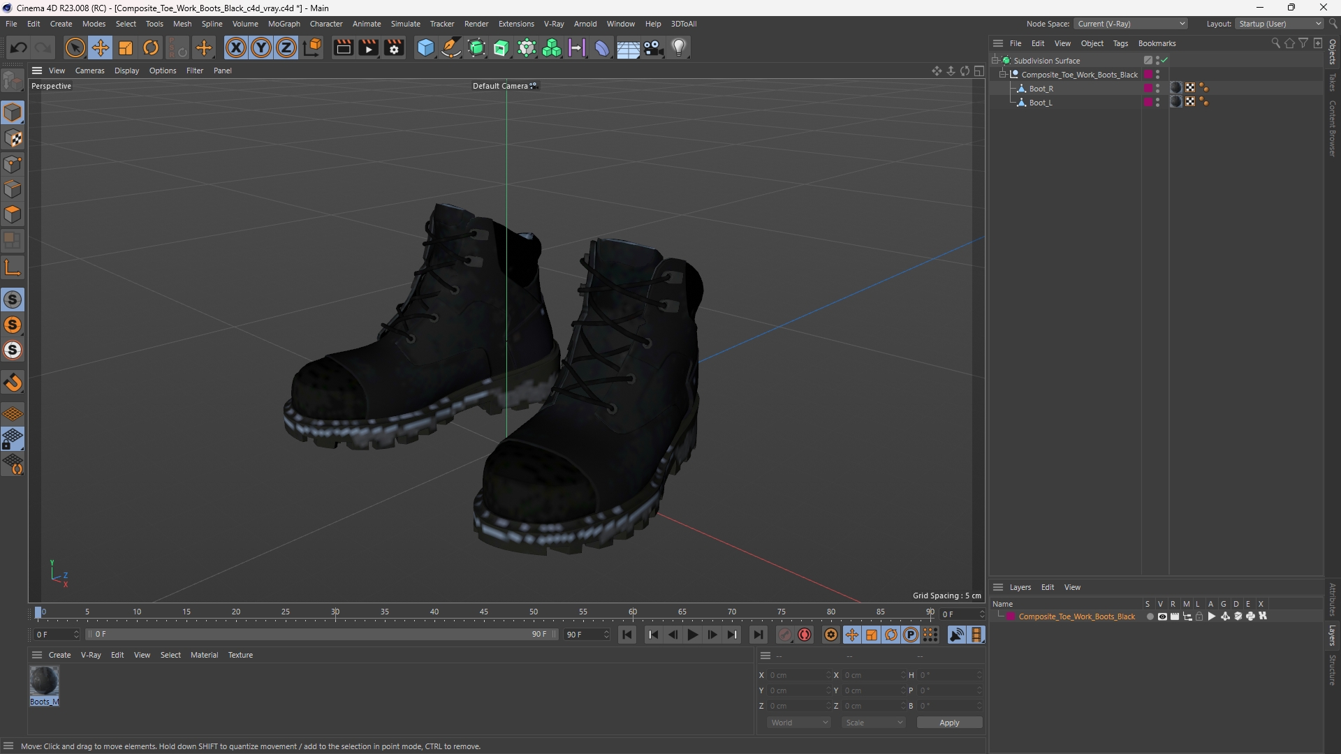
Task: Toggle the Y axis lock
Action: 261,47
